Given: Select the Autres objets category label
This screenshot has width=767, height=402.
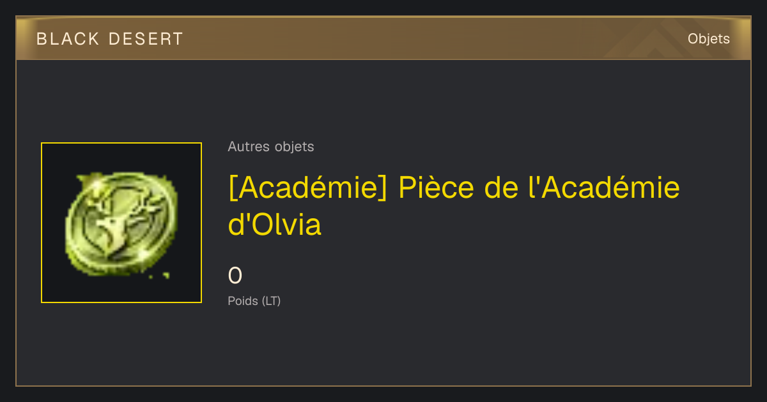Looking at the screenshot, I should coord(271,147).
